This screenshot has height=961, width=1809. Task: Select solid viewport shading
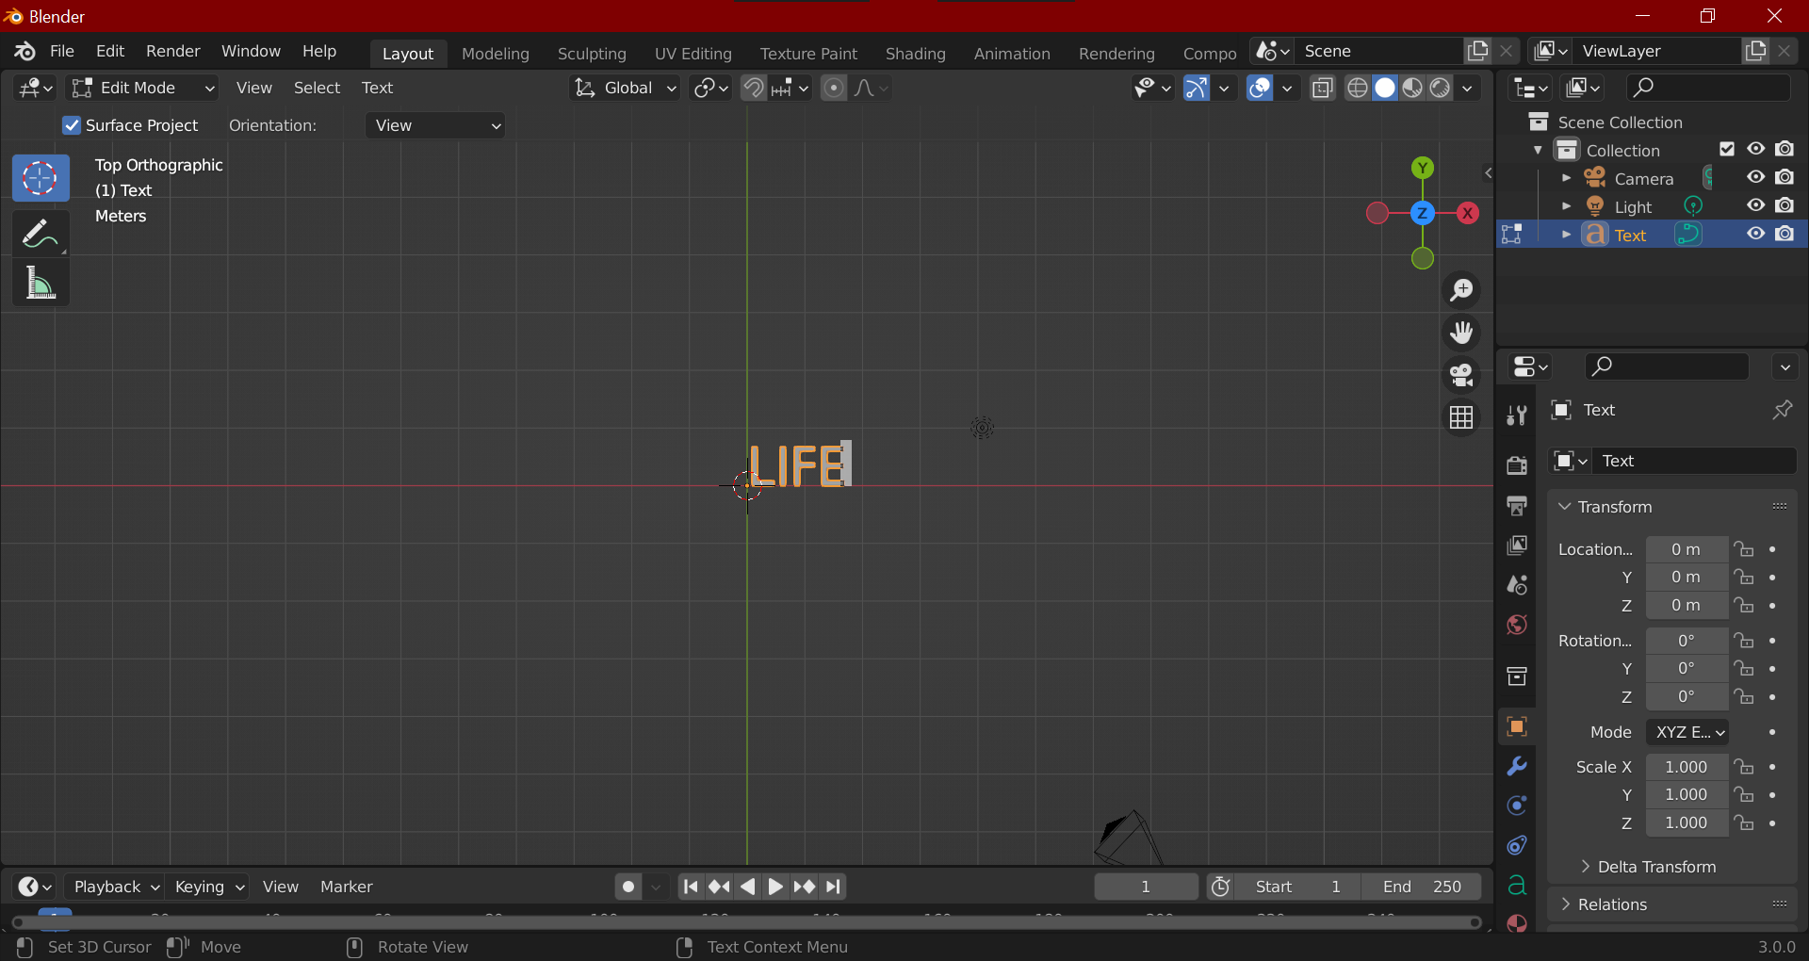(x=1384, y=88)
